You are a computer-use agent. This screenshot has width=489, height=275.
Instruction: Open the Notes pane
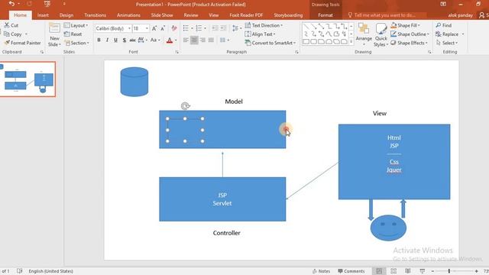(x=321, y=271)
